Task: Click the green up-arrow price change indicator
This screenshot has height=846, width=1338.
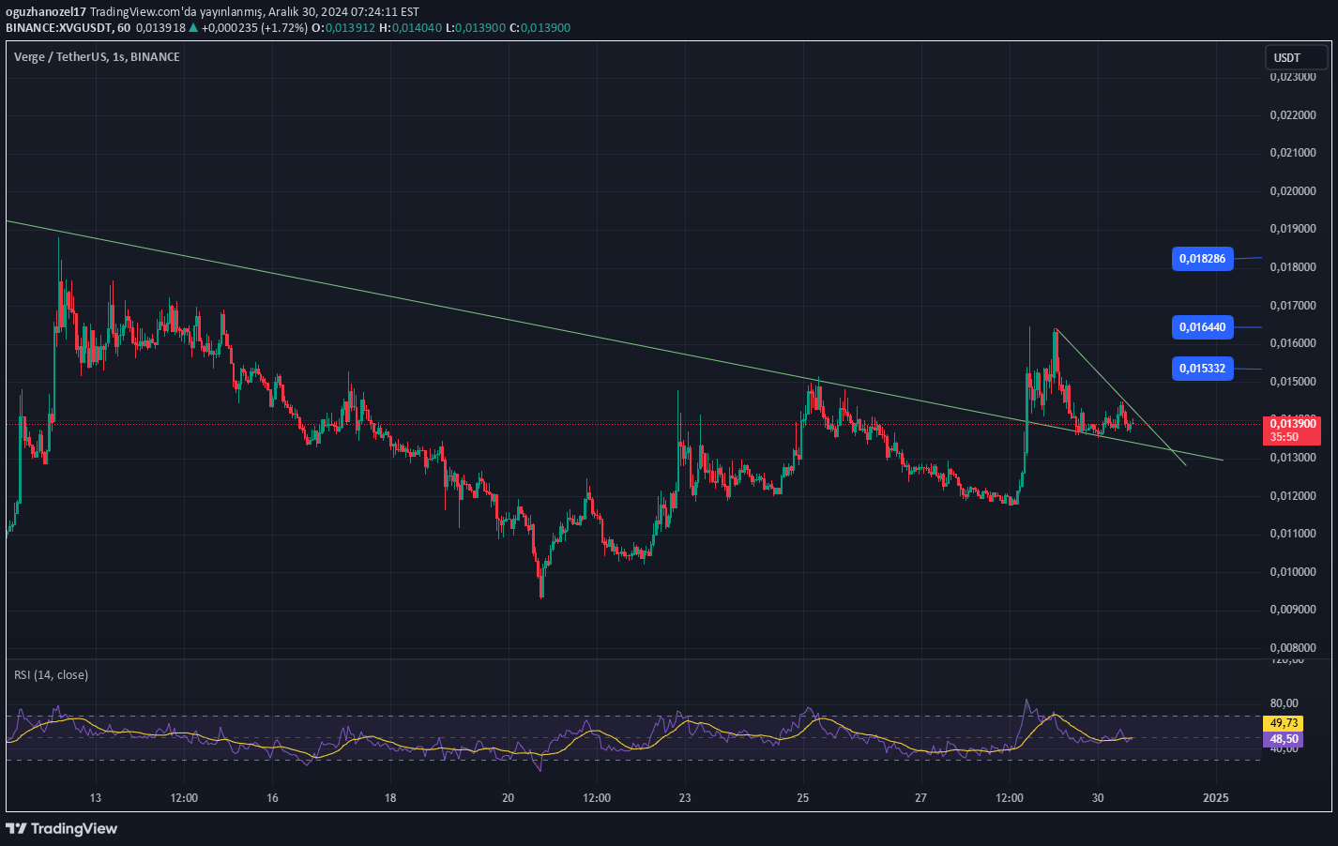Action: pos(191,27)
